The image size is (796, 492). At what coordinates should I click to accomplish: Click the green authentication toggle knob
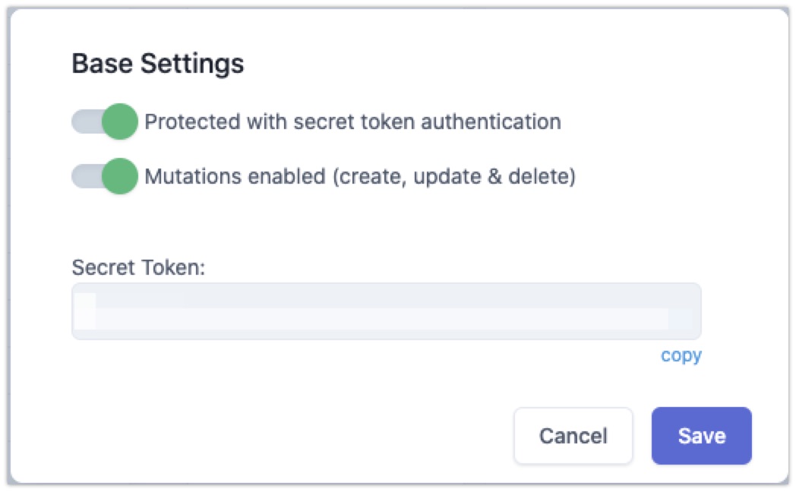pos(120,121)
